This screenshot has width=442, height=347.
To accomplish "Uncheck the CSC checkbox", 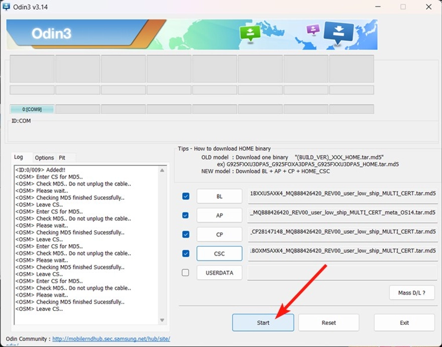I will tap(185, 253).
